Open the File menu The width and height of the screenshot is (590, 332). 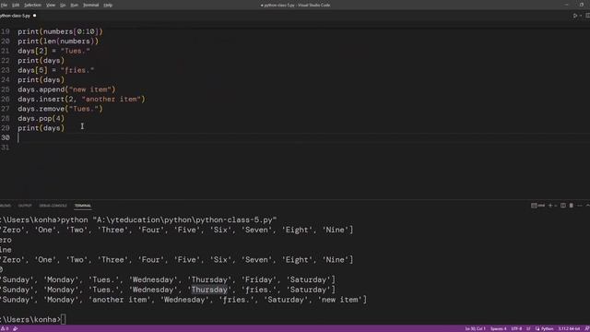point(4,5)
